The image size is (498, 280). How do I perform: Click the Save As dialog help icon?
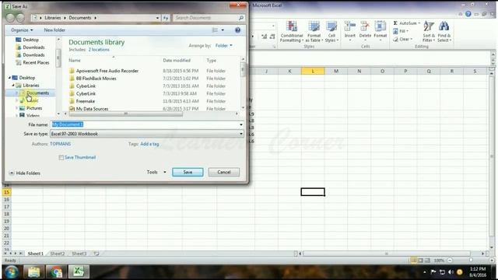237,30
